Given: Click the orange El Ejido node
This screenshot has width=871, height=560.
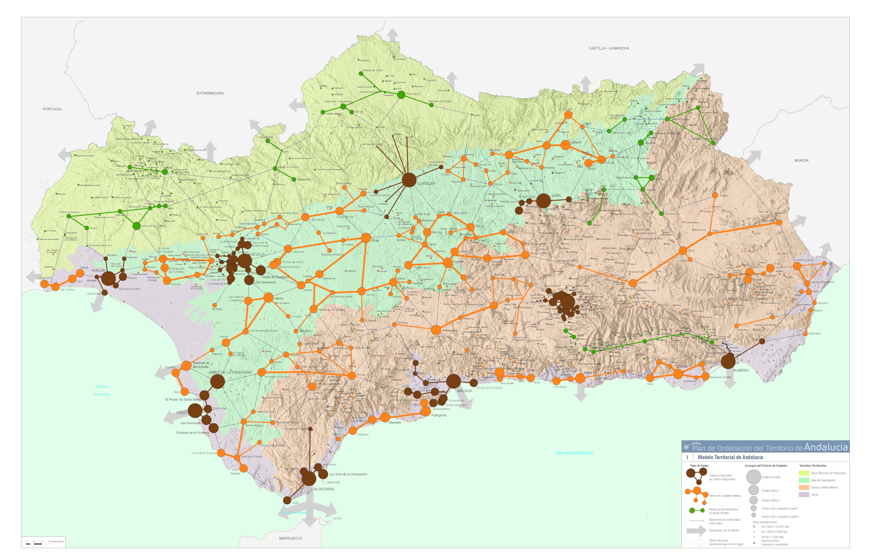Looking at the screenshot, I should tap(678, 374).
